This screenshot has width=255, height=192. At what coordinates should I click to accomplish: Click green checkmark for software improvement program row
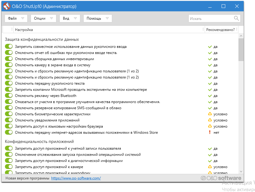click(210, 102)
